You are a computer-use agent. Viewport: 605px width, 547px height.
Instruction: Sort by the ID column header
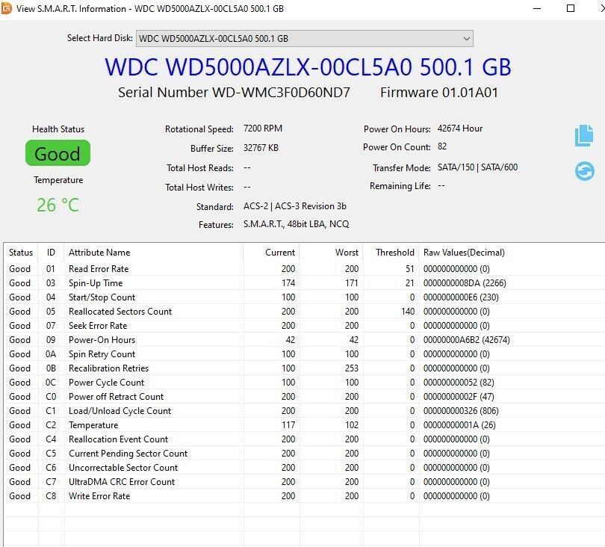tap(51, 253)
